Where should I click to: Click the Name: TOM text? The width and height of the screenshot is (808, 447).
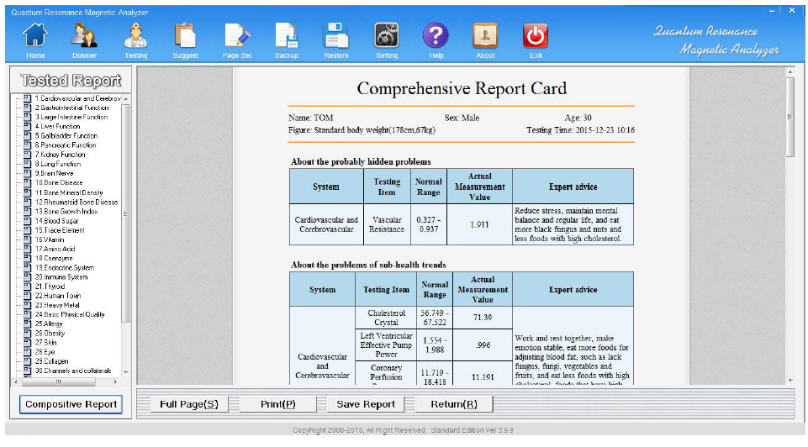click(x=311, y=118)
